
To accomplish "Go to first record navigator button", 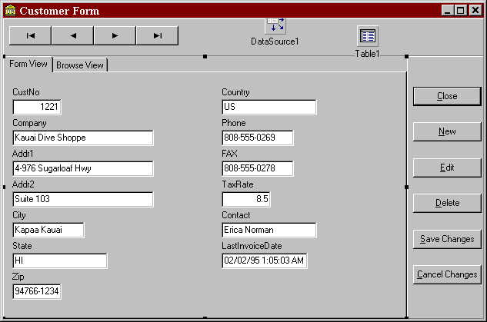I will [30, 35].
